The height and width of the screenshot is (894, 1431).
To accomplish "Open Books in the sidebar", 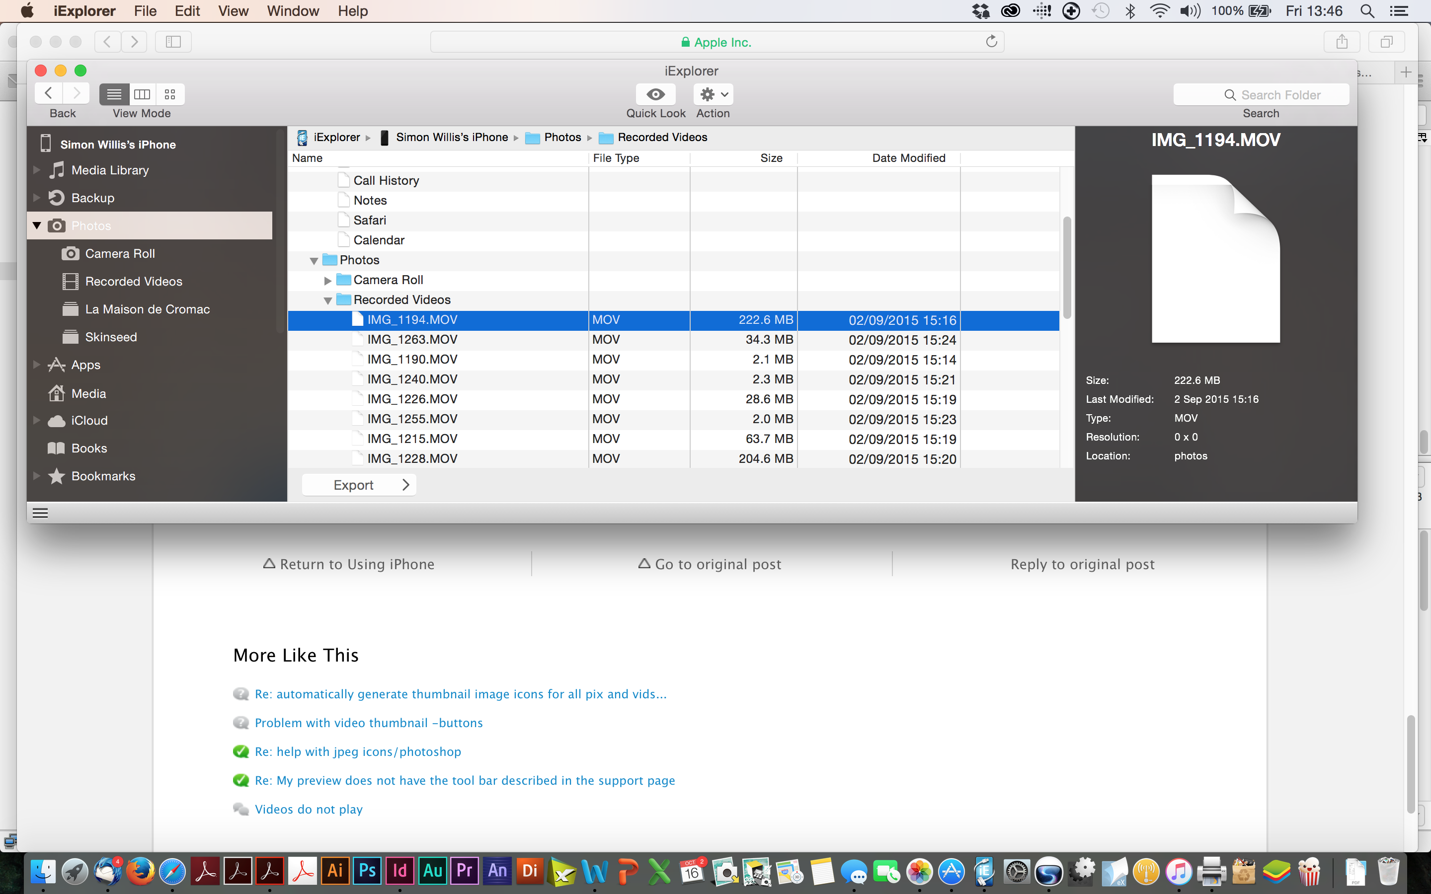I will (x=89, y=448).
